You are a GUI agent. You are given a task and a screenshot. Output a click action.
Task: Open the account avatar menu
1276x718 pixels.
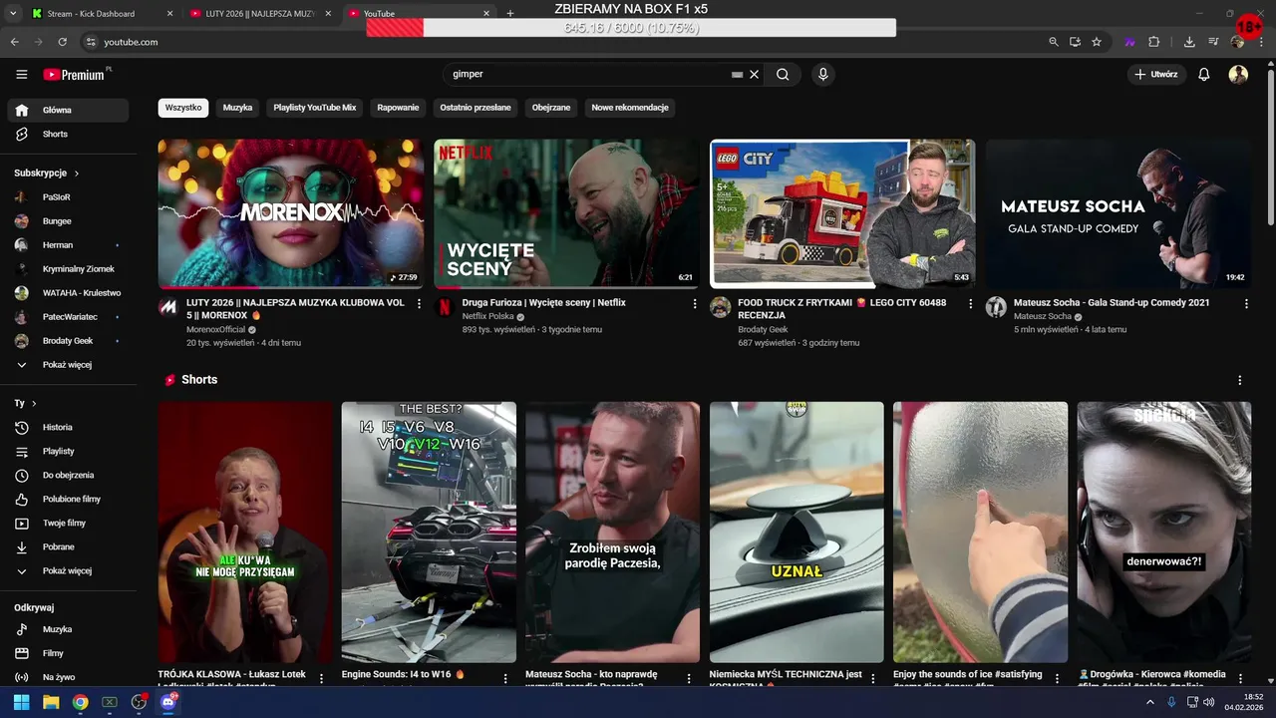pos(1238,75)
